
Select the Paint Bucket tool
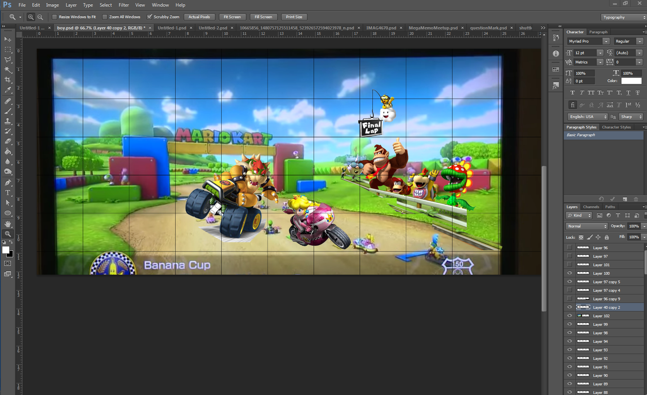8,151
